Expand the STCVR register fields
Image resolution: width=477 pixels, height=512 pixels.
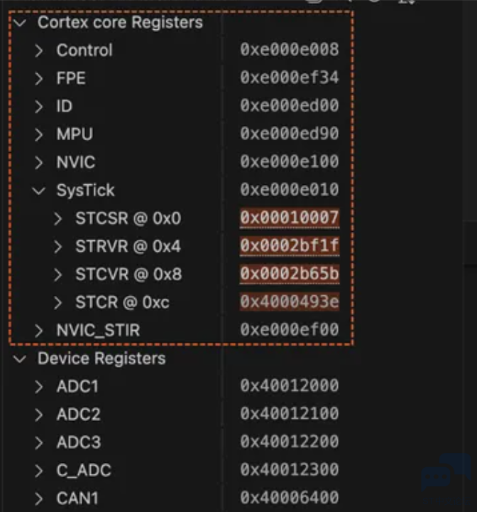[58, 274]
